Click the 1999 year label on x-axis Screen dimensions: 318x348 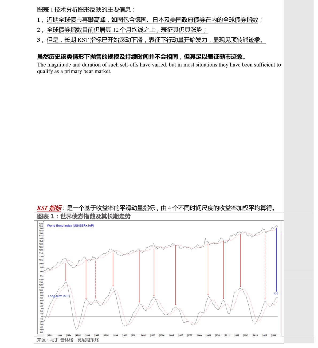115,335
